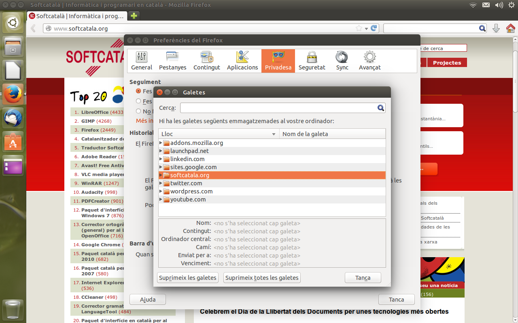Select youtube.com row in cookie list

(272, 199)
